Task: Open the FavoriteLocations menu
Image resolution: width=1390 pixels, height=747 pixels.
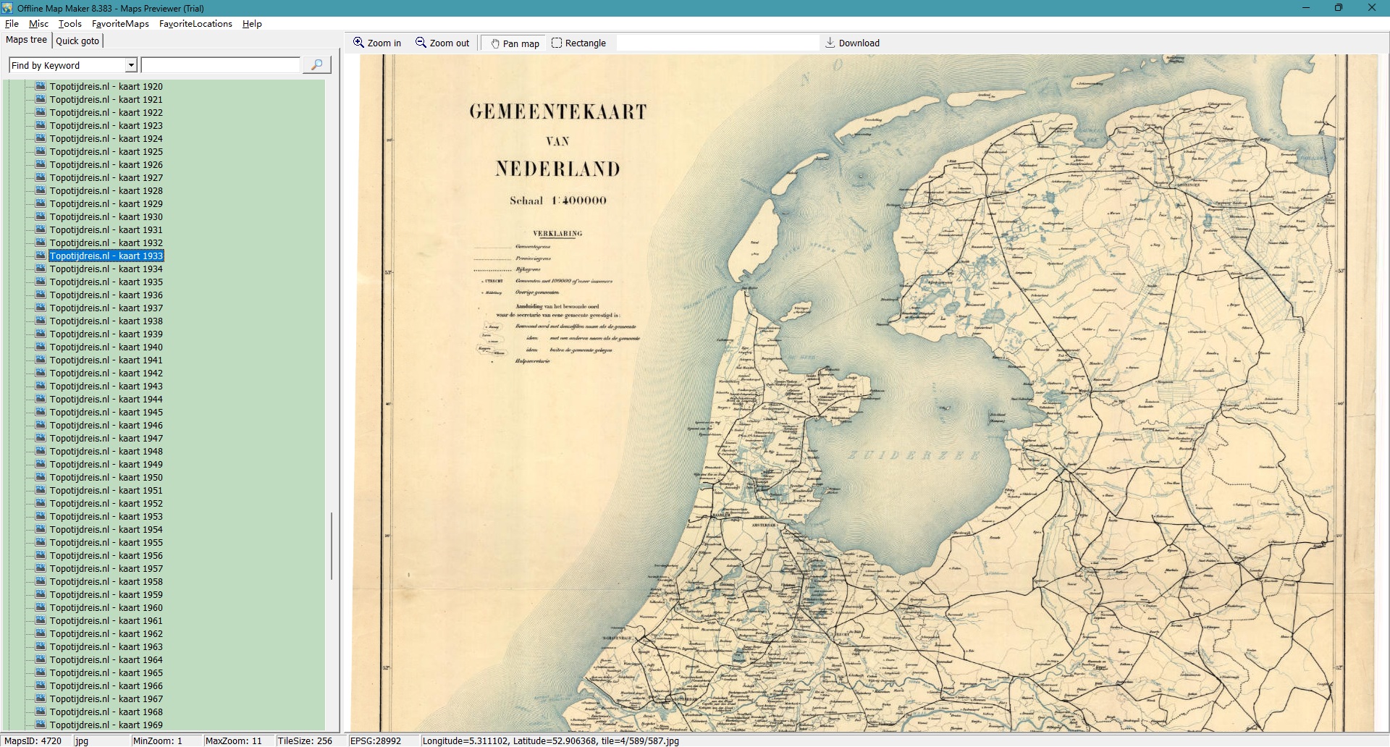Action: coord(195,24)
